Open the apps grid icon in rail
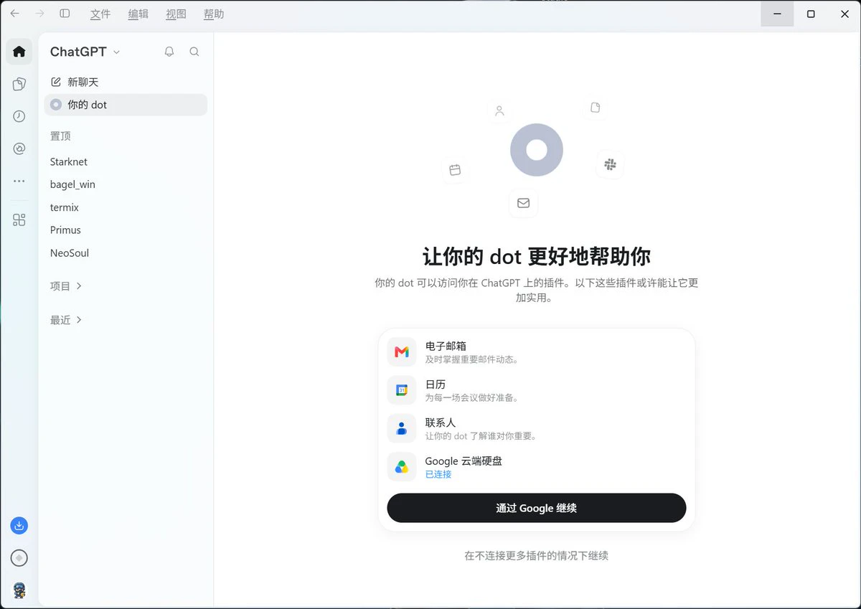 click(x=19, y=220)
